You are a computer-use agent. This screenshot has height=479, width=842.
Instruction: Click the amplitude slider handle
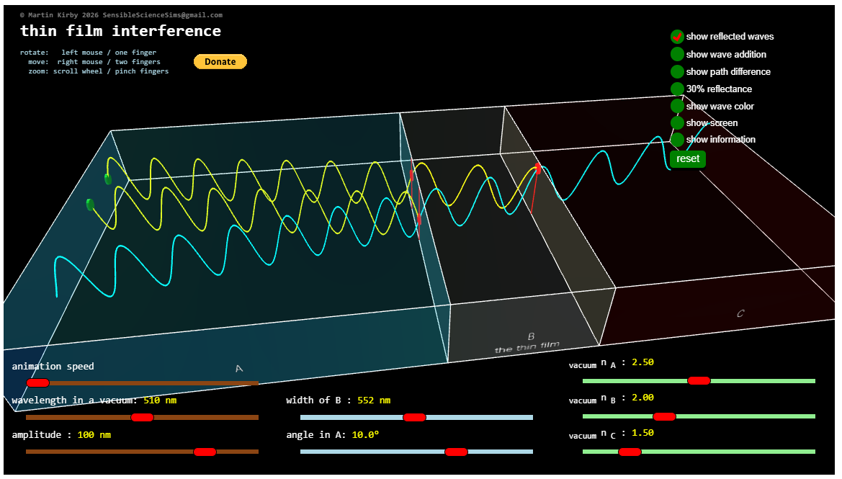click(203, 452)
